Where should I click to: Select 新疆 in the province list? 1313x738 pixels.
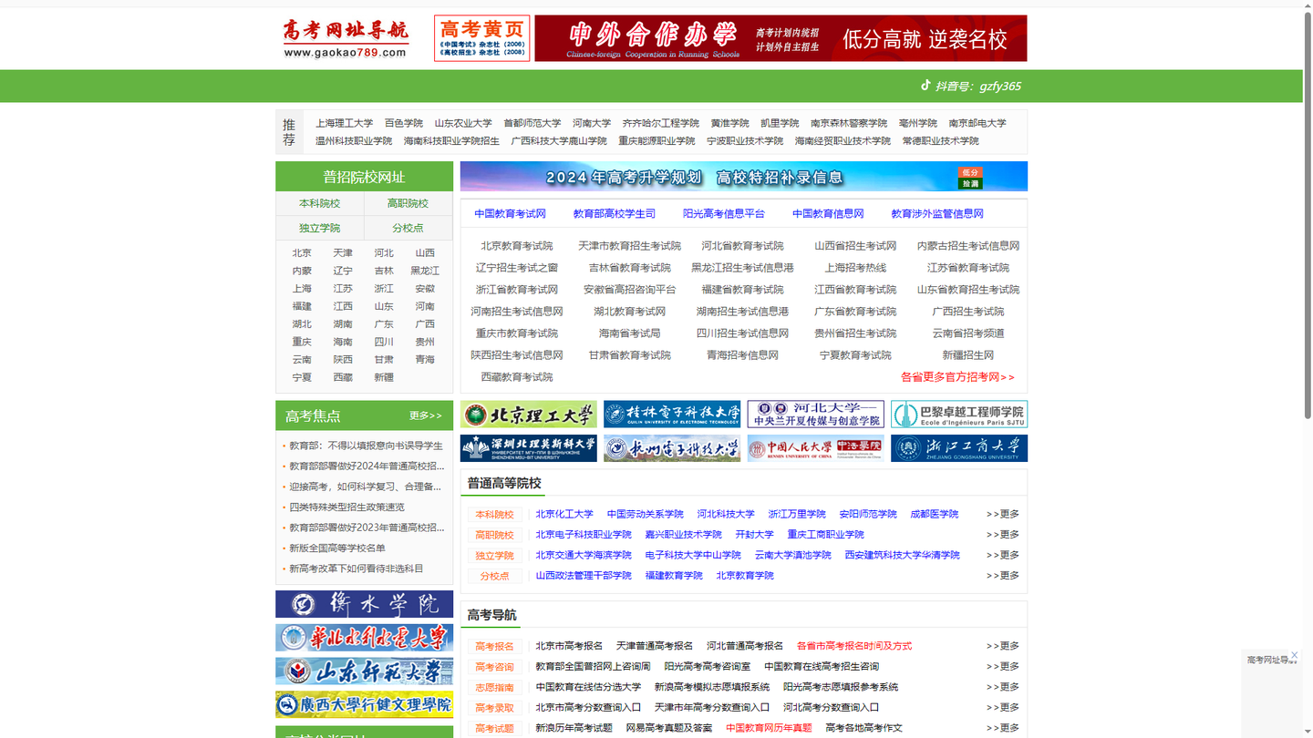[384, 377]
